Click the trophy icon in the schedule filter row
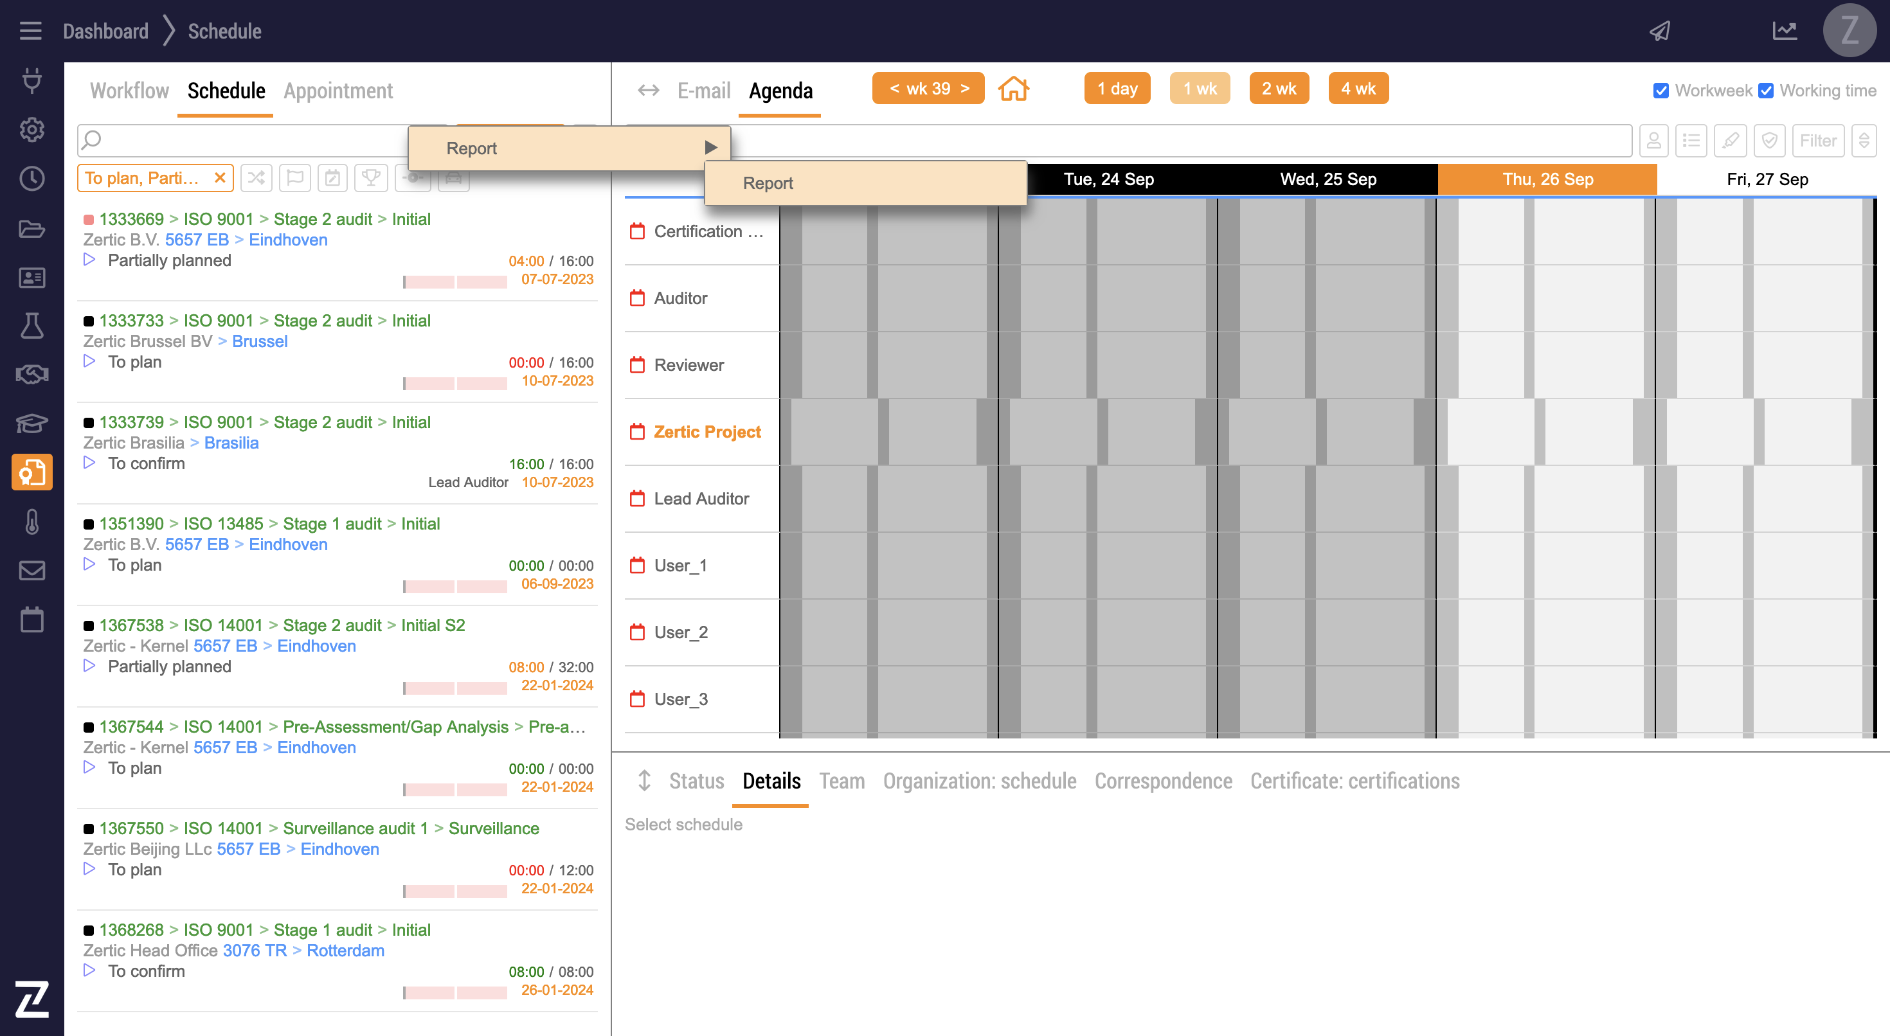The height and width of the screenshot is (1036, 1890). (x=370, y=178)
